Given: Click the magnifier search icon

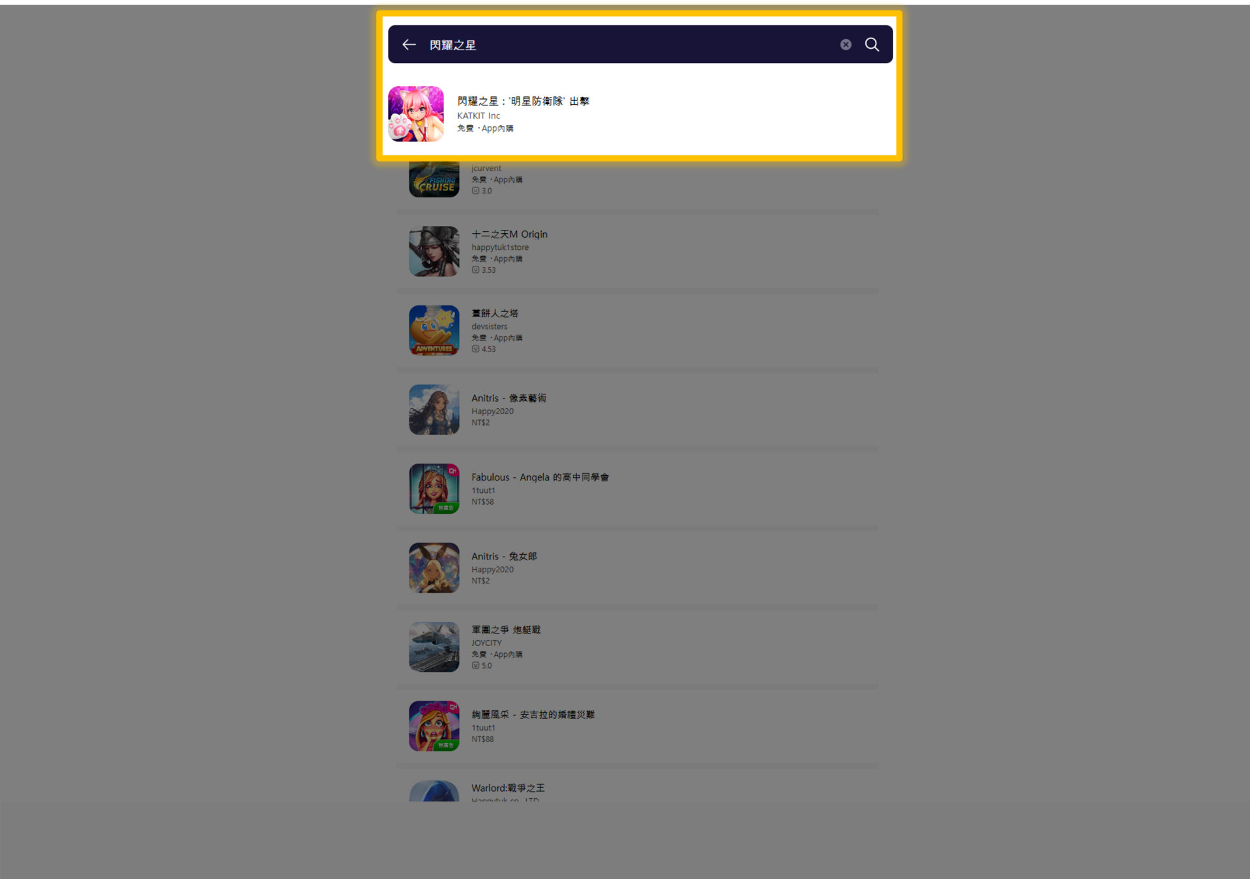Looking at the screenshot, I should 872,44.
